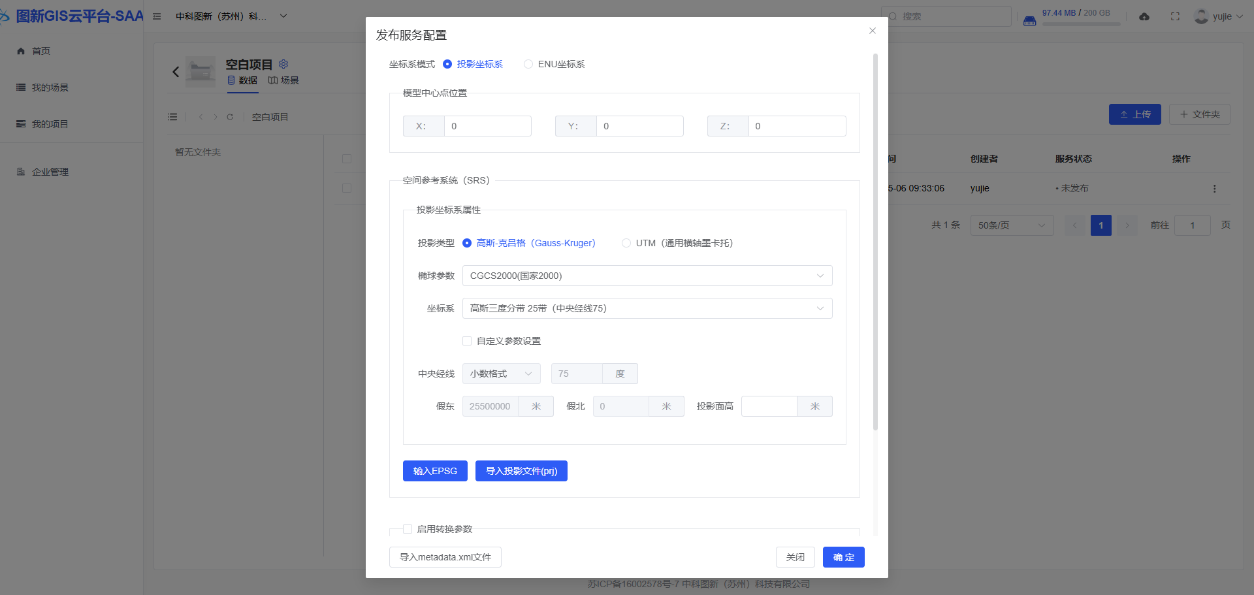The height and width of the screenshot is (595, 1254).
Task: Click the sidebar collapse hamburger icon
Action: [157, 16]
